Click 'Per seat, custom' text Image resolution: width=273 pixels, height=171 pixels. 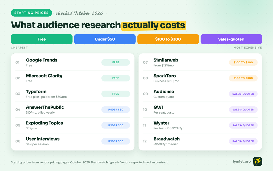165,112
